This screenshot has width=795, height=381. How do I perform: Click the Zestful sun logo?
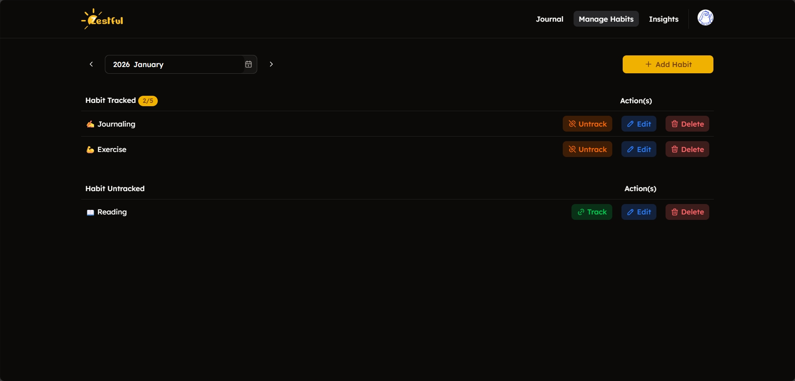click(x=102, y=19)
